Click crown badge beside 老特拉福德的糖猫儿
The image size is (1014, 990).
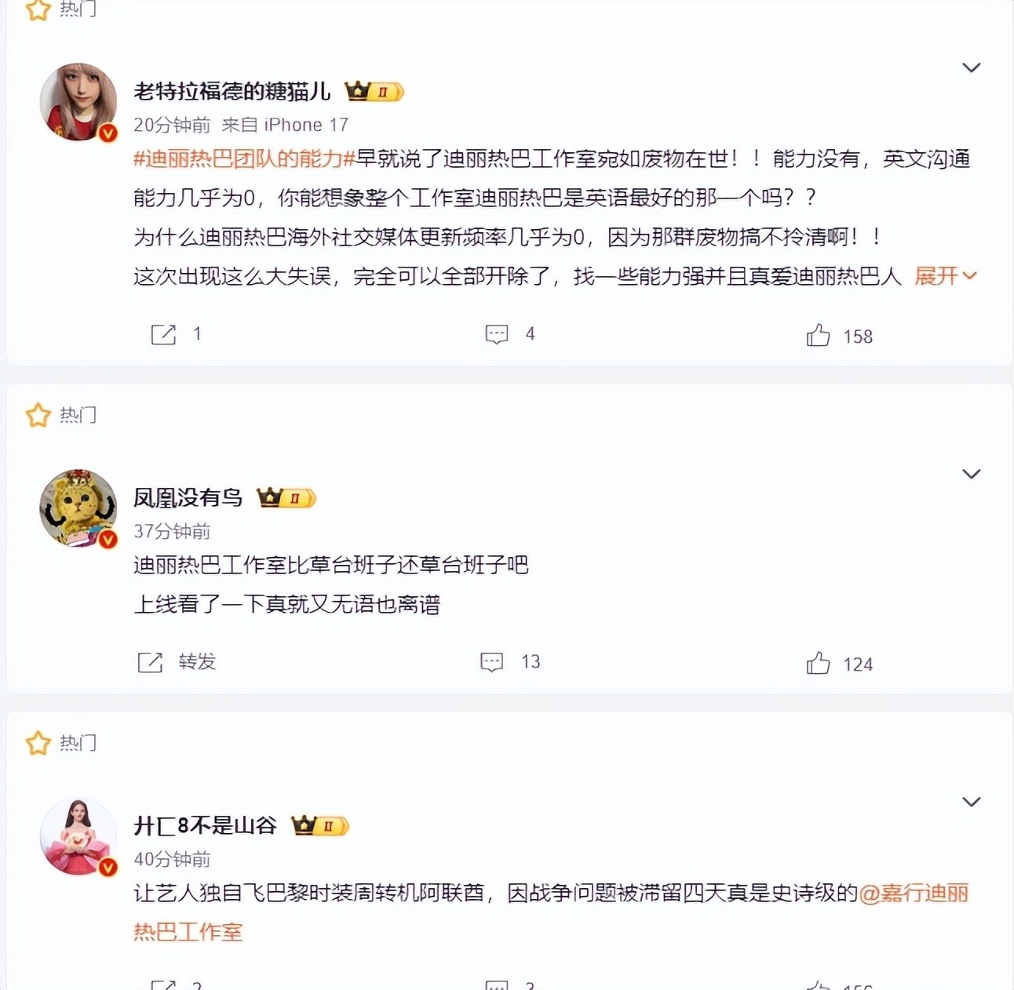374,92
